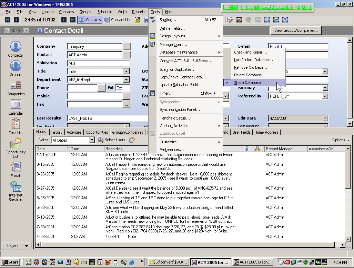Open E-mail in left sidebar

coord(16,170)
